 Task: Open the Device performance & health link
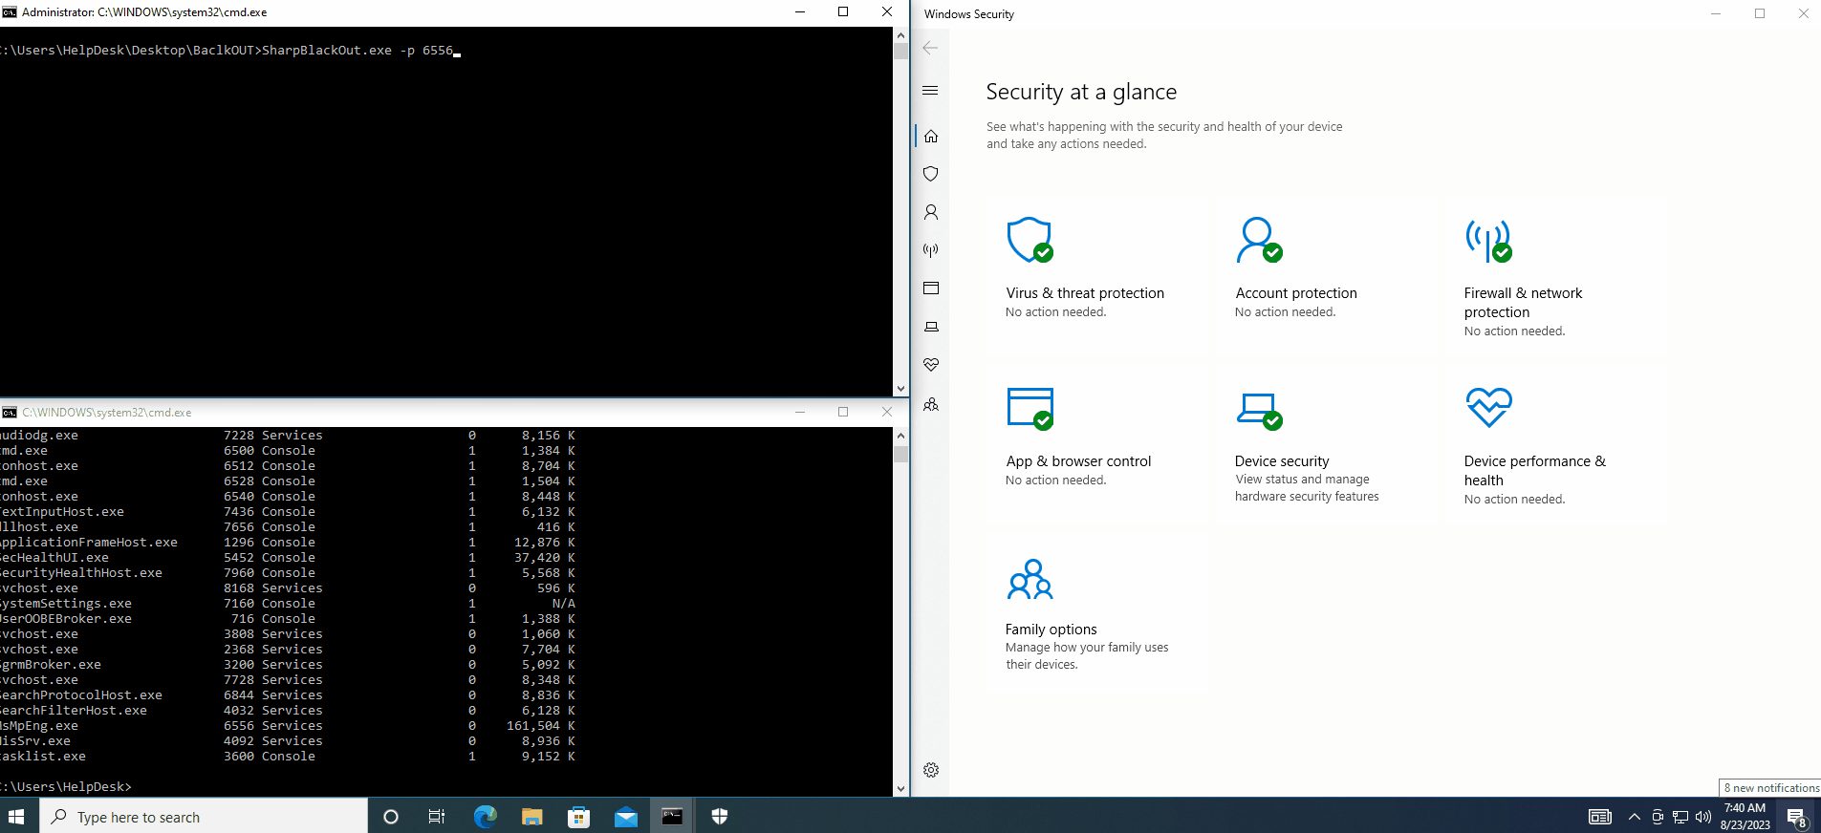click(x=1535, y=471)
